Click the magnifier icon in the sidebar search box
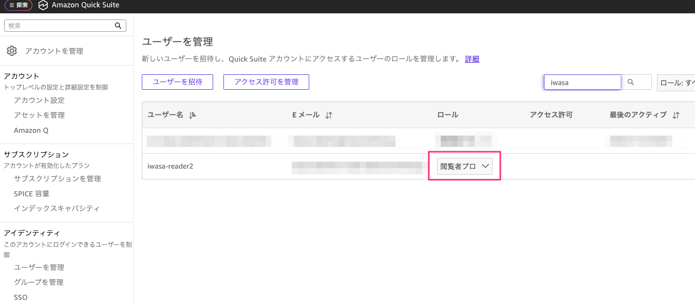The width and height of the screenshot is (695, 305). tap(118, 25)
